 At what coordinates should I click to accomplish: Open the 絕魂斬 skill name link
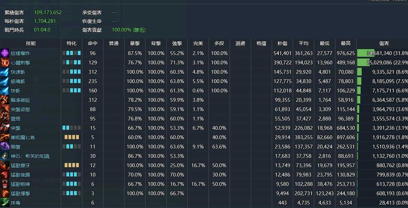point(18,82)
